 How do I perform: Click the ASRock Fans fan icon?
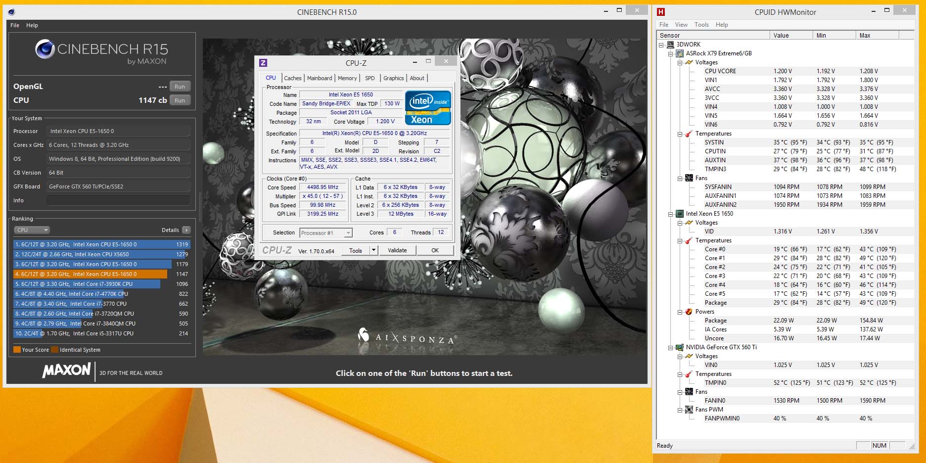[x=689, y=178]
